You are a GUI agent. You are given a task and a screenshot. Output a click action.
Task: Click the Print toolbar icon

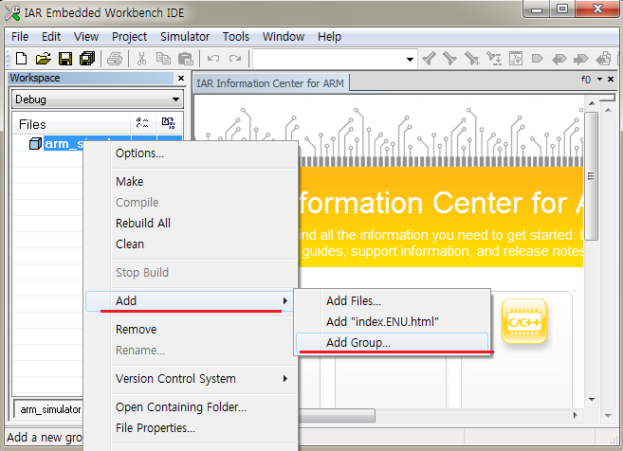[115, 59]
